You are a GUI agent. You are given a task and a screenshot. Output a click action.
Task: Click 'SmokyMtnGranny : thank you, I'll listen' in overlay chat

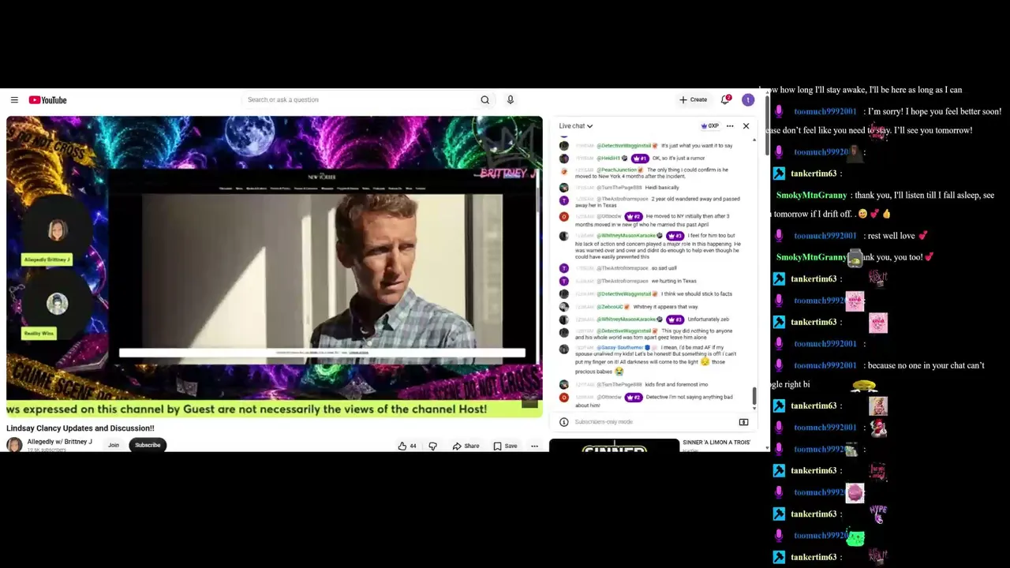coord(885,196)
